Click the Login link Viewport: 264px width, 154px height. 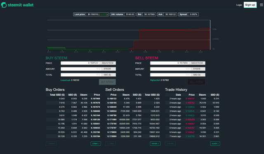[239, 5]
